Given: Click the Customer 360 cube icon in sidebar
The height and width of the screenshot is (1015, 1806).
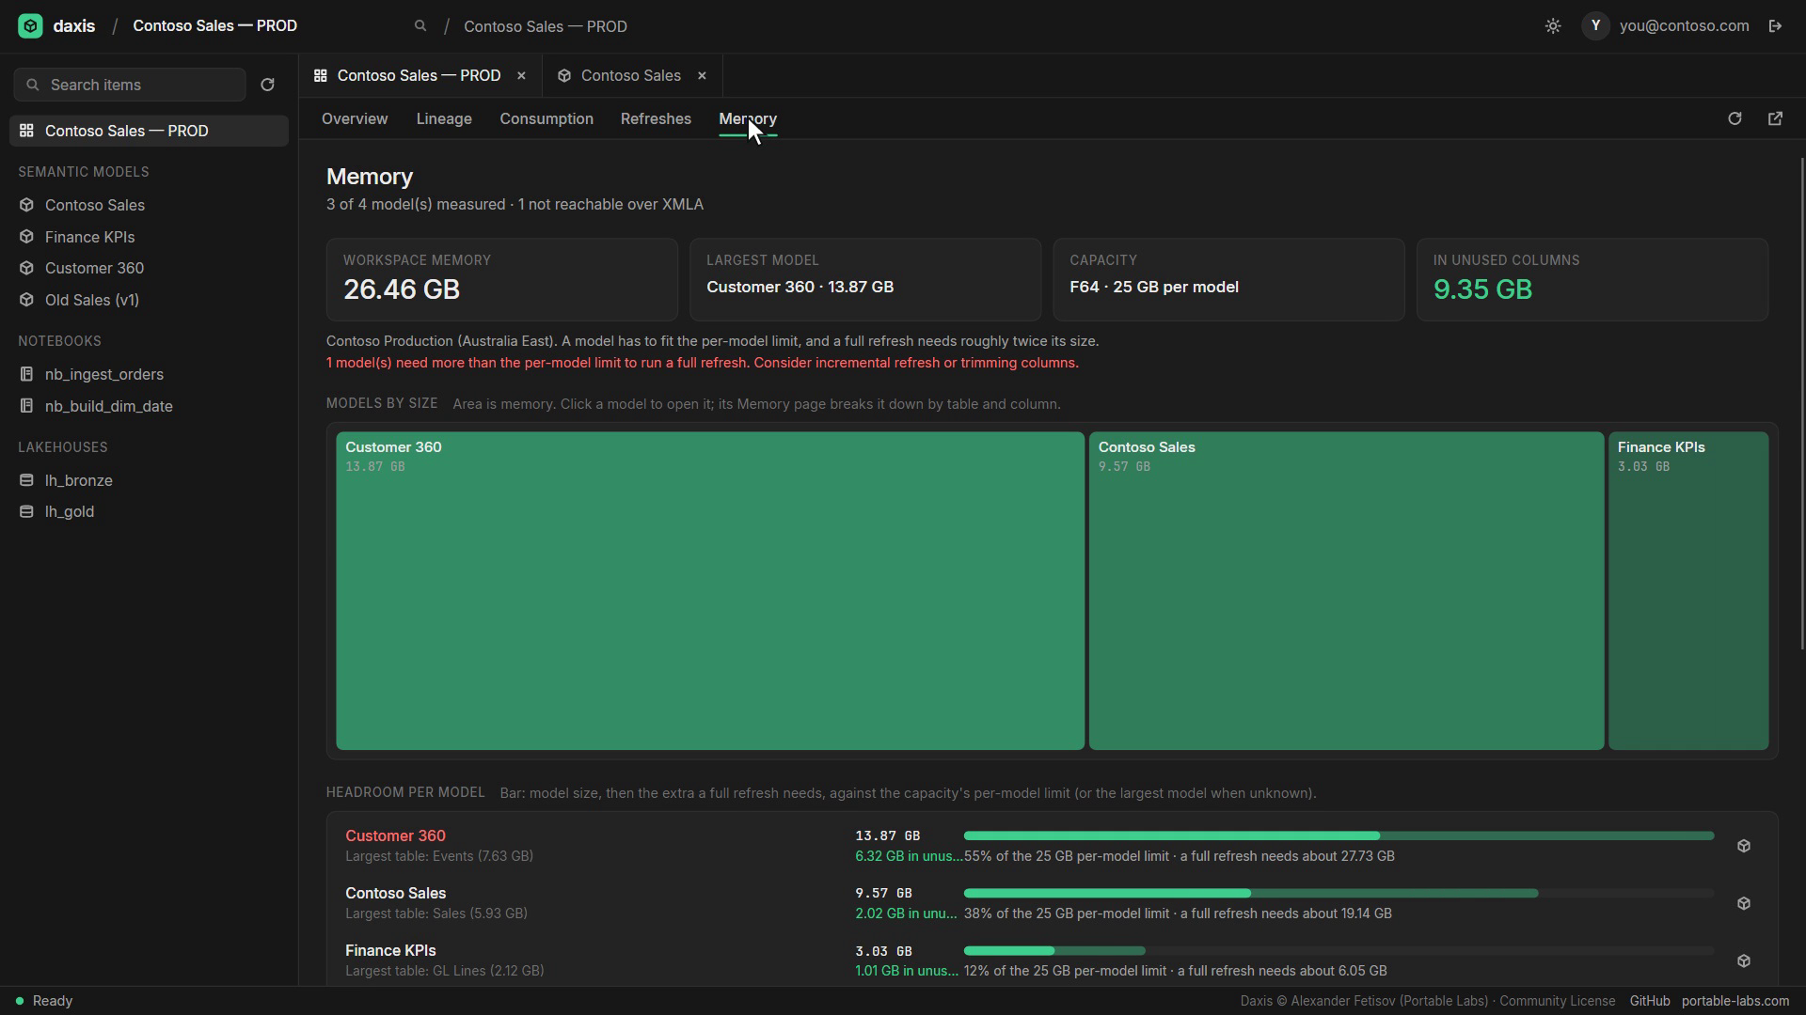Looking at the screenshot, I should tap(26, 268).
